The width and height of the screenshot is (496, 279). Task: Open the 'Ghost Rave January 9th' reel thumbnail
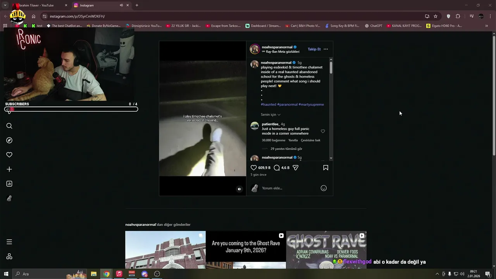point(246,250)
